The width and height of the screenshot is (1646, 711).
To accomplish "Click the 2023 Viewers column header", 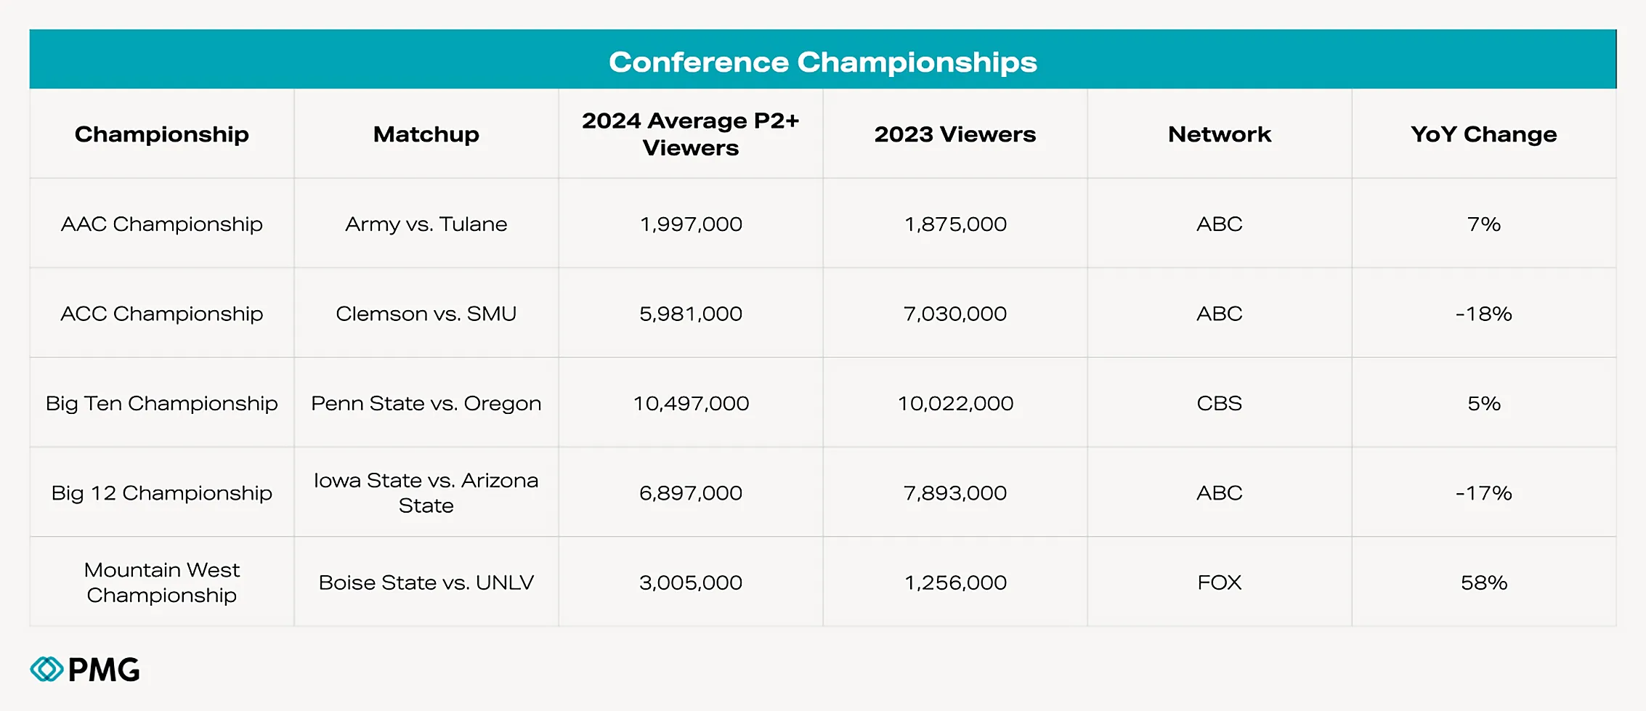I will [x=955, y=134].
